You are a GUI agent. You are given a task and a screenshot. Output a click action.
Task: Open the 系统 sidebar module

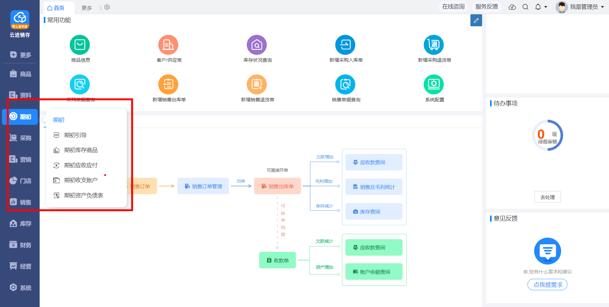(x=20, y=288)
